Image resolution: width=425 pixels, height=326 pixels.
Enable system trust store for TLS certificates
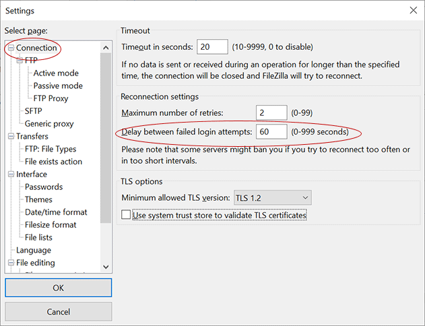click(126, 216)
